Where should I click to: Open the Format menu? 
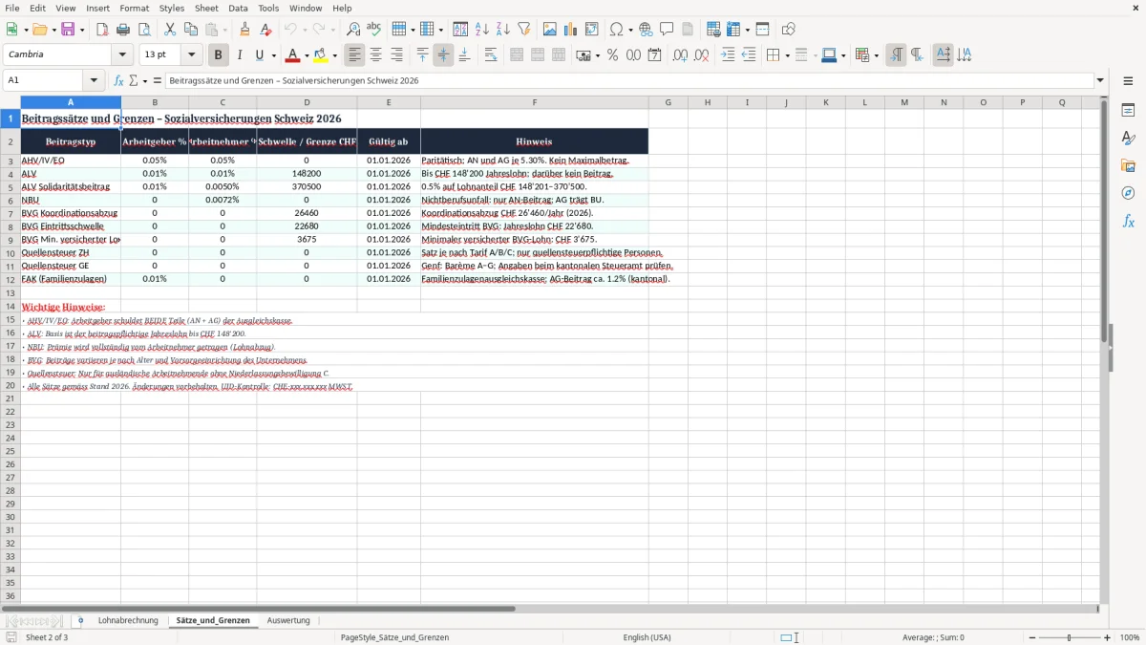tap(134, 8)
